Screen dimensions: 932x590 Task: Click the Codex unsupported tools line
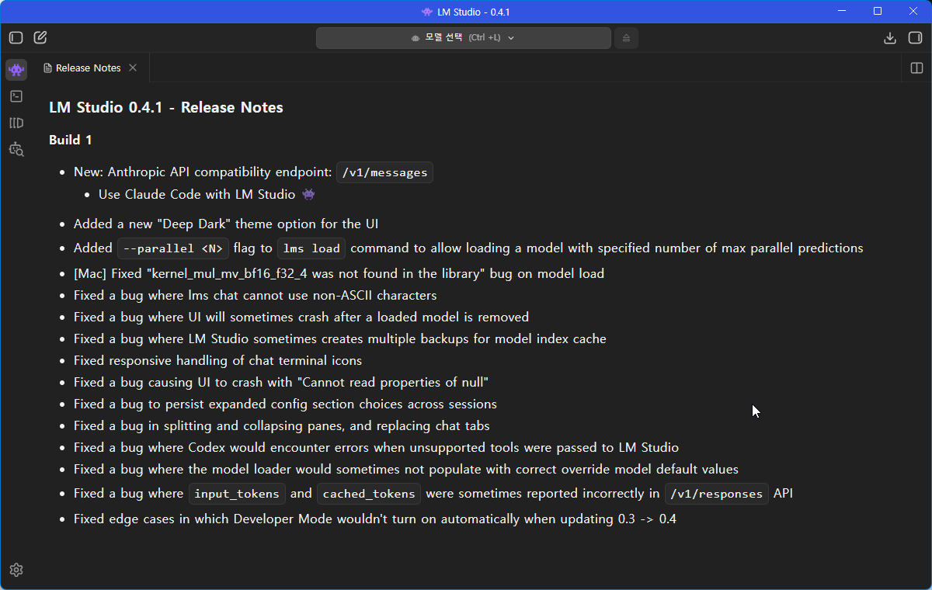pyautogui.click(x=377, y=447)
